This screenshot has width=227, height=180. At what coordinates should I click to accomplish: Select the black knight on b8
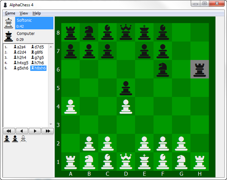coord(89,32)
